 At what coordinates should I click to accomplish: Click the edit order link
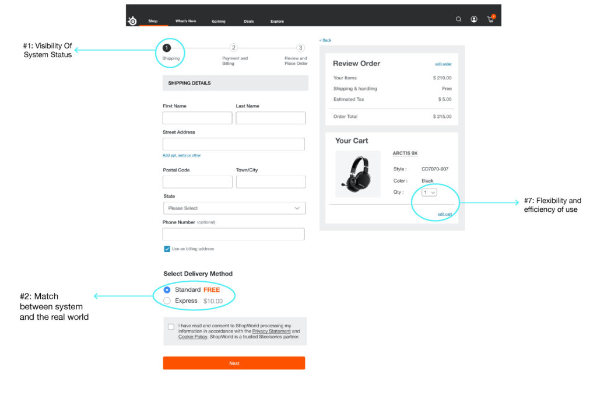point(443,64)
